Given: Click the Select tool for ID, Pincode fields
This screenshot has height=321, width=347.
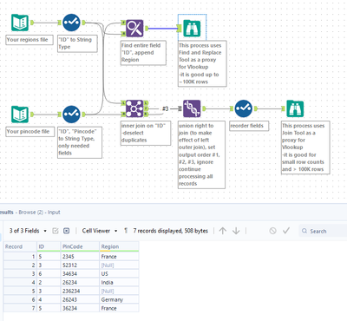Looking at the screenshot, I should [71, 115].
